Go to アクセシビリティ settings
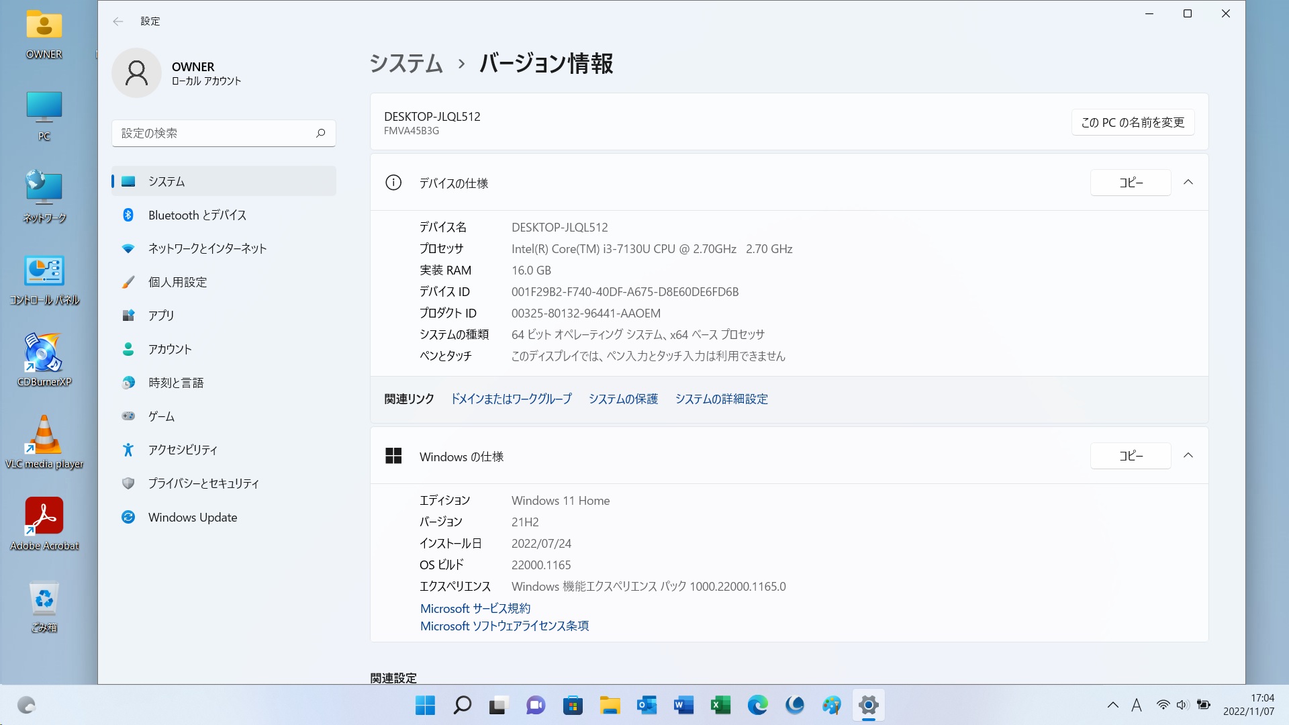 pos(183,450)
